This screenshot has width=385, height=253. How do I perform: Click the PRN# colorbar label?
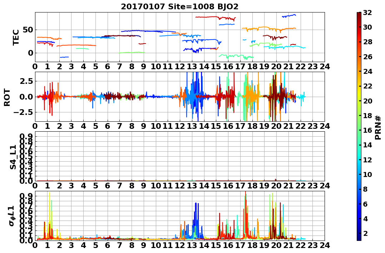[x=378, y=128]
